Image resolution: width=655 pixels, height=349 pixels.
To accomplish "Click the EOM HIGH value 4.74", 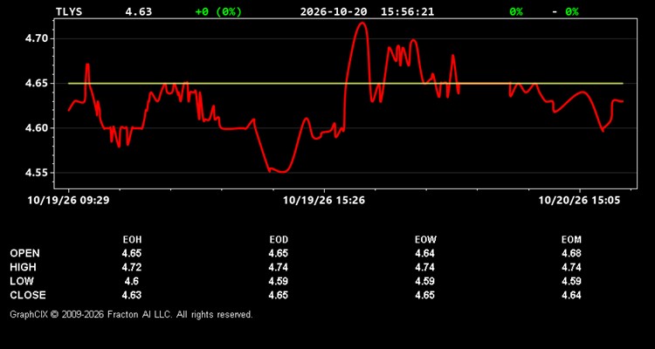I will point(571,267).
